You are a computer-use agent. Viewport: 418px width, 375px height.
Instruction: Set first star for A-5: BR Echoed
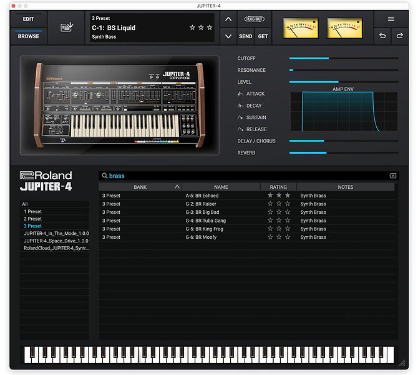(270, 195)
